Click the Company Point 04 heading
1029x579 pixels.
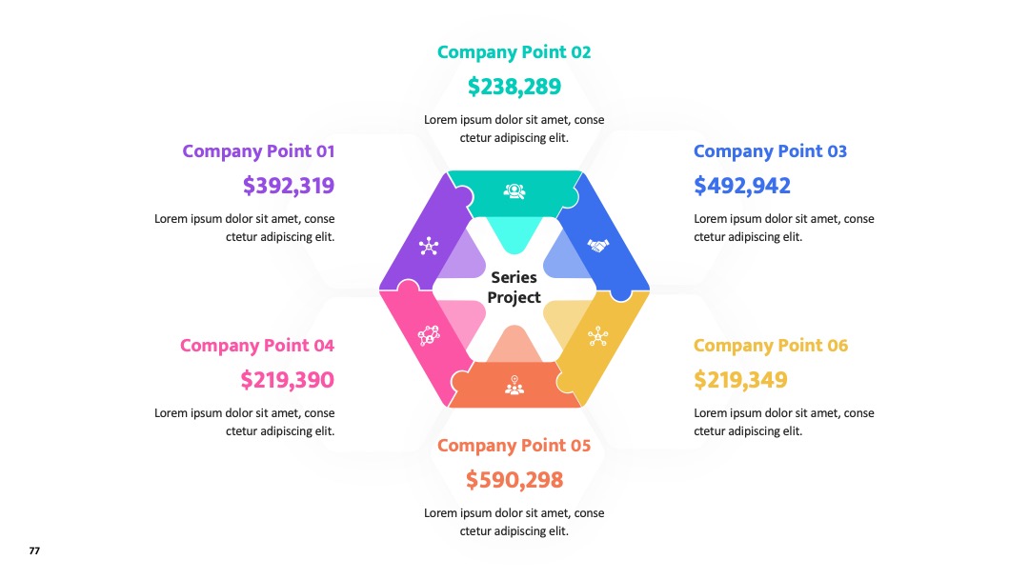tap(257, 346)
